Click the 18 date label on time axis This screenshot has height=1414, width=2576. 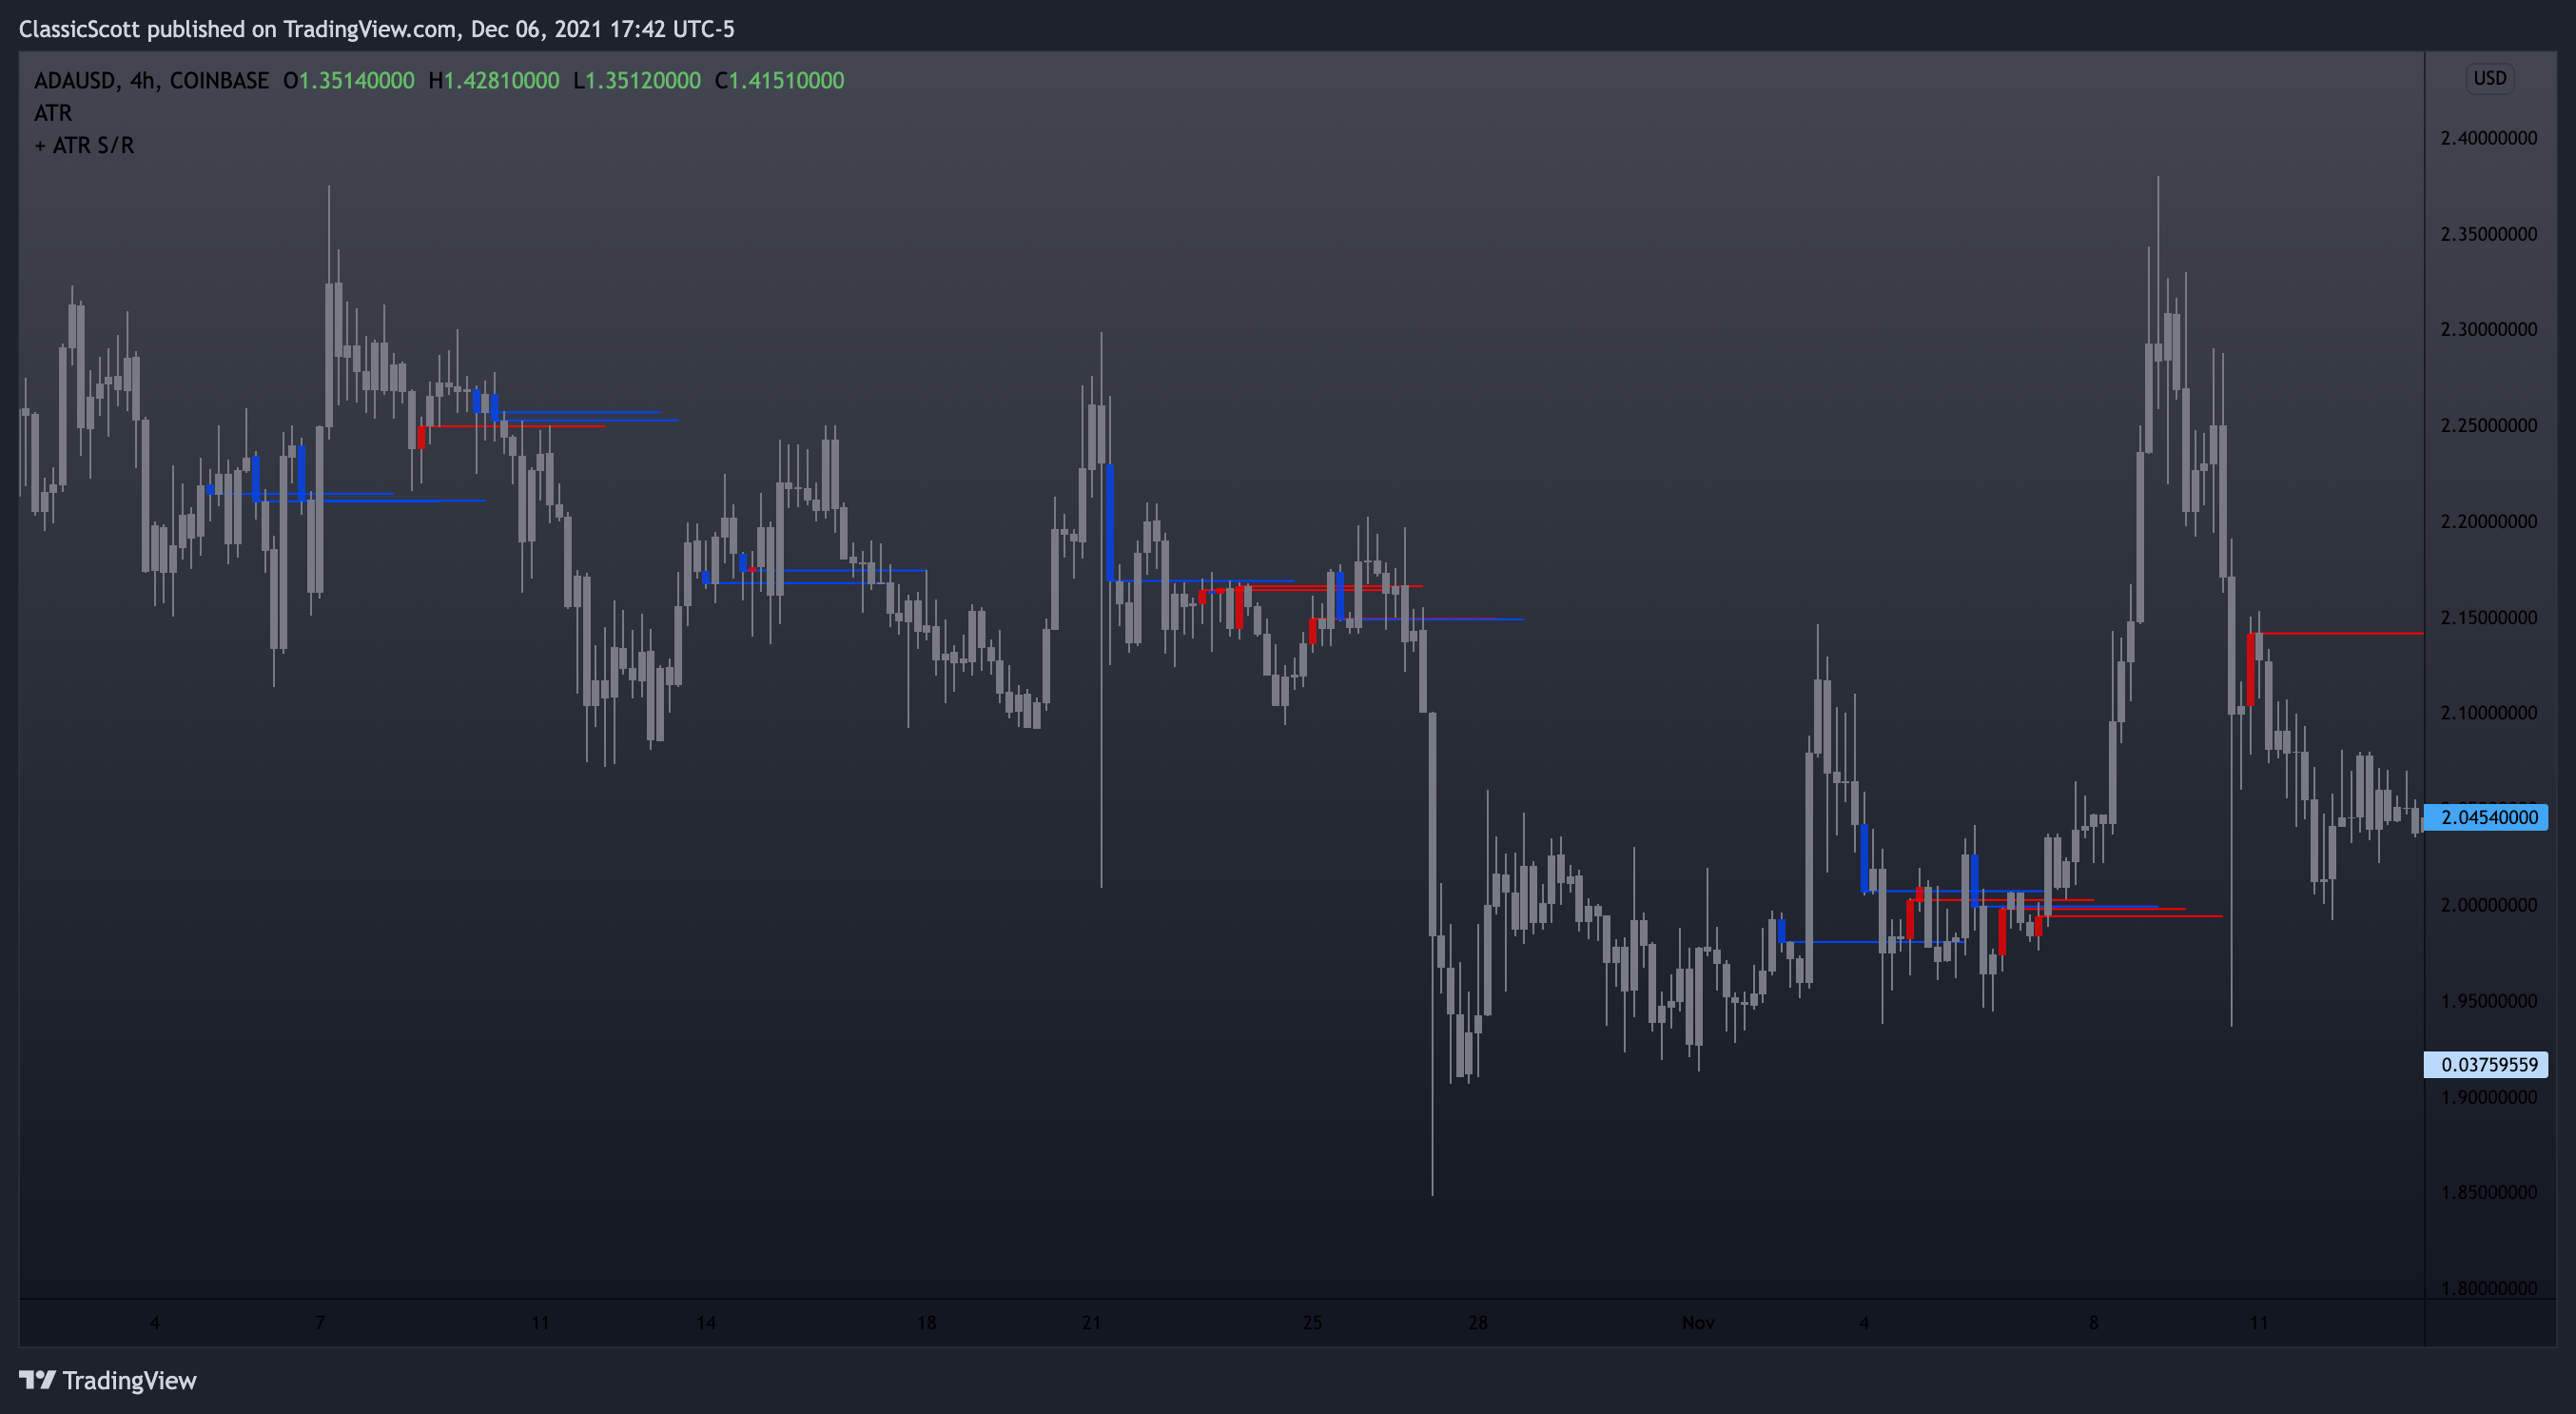926,1323
